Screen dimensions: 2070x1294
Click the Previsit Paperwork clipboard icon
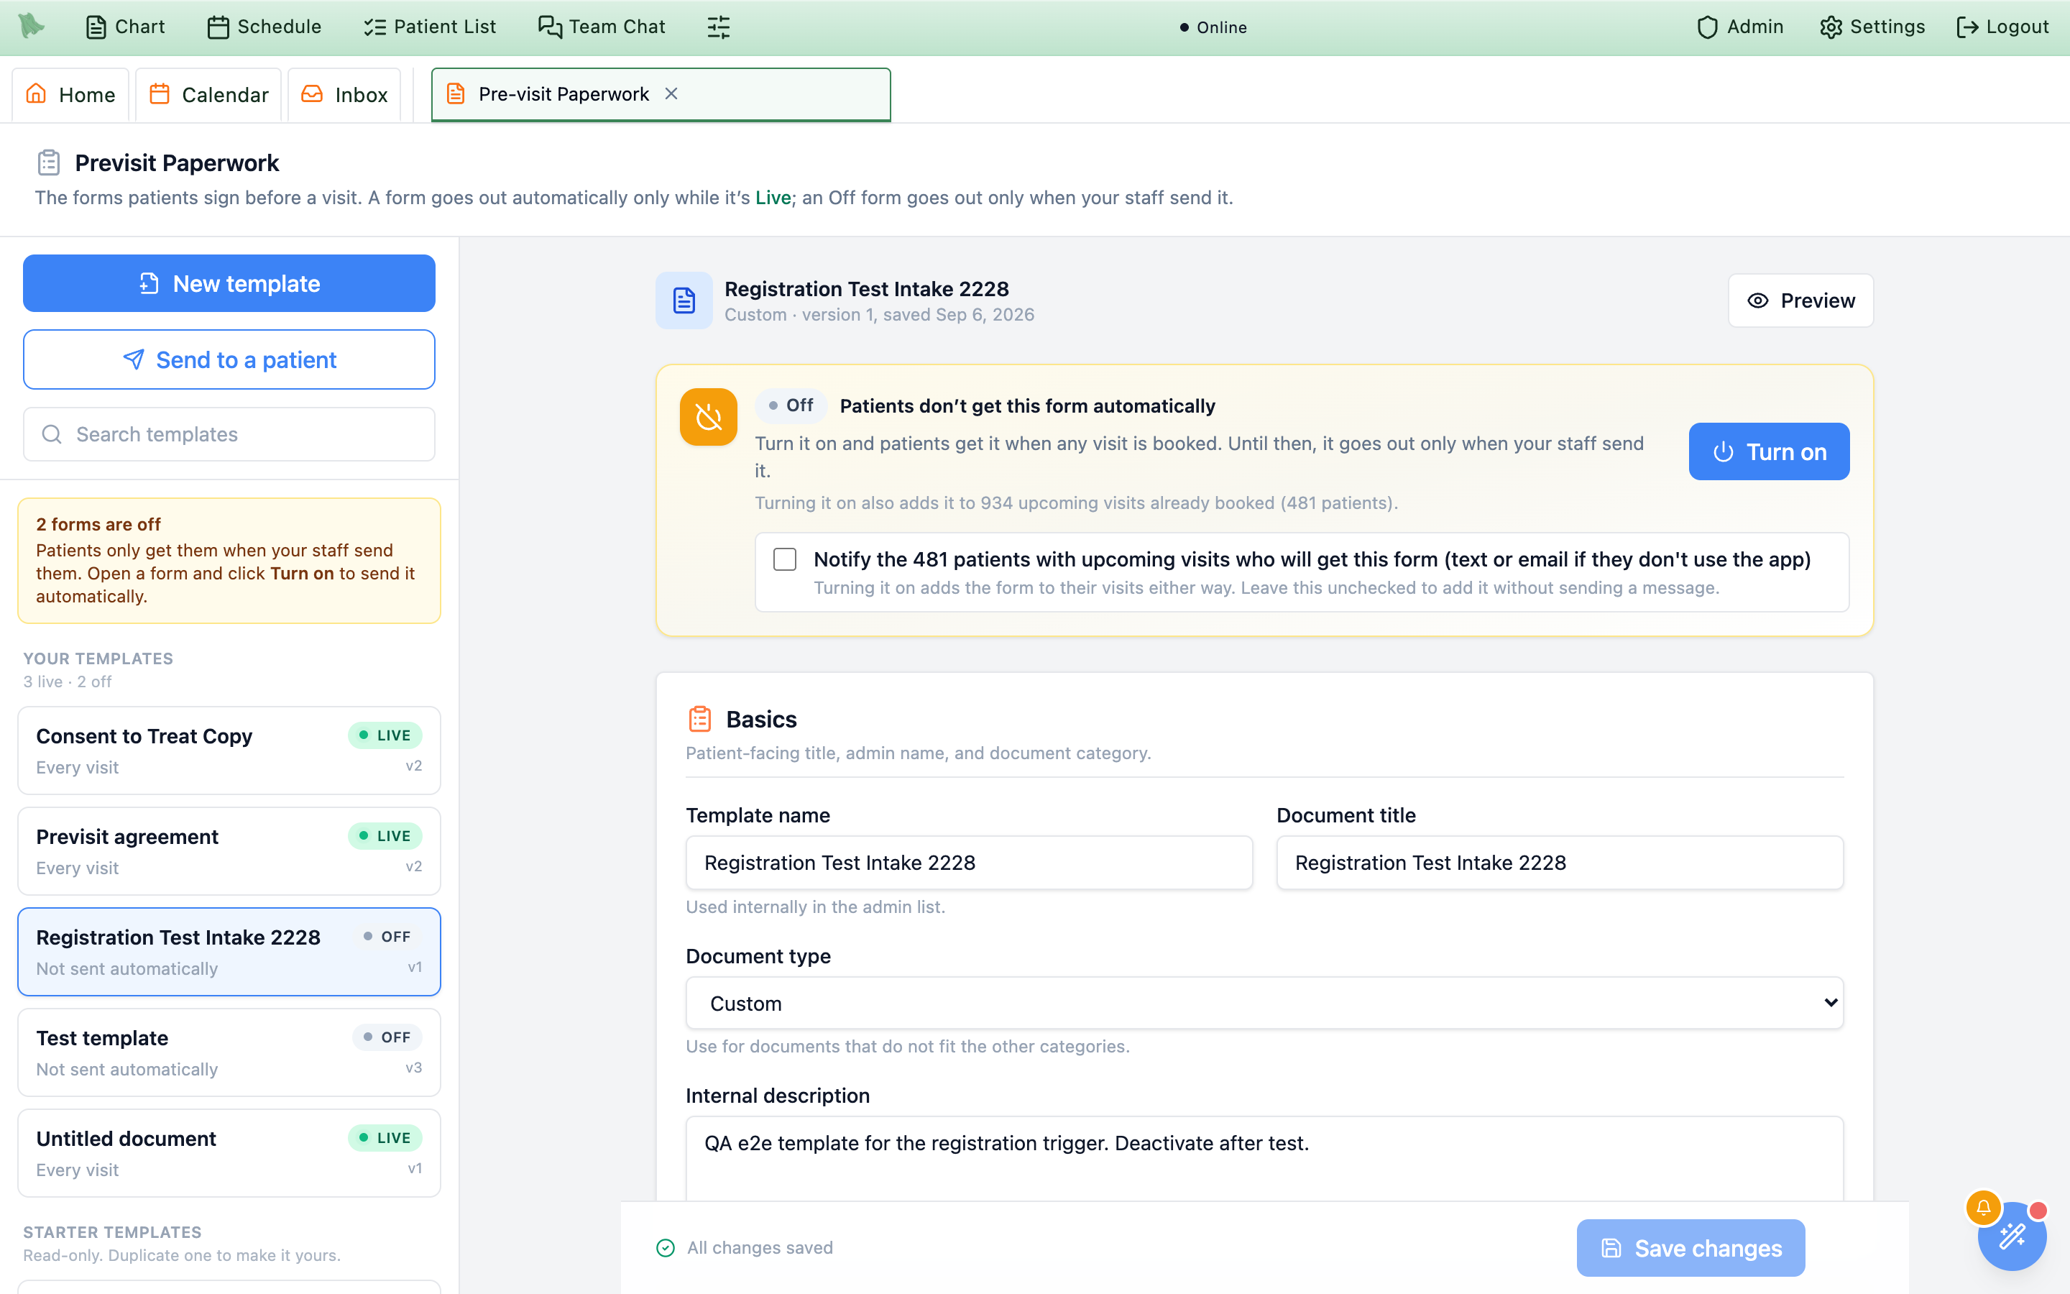[49, 162]
